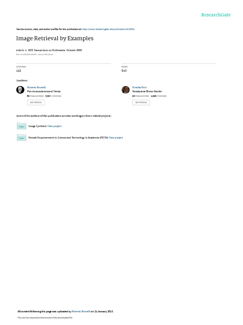
Task: Click the Image Synthesis project folder icon
Action: [22, 126]
